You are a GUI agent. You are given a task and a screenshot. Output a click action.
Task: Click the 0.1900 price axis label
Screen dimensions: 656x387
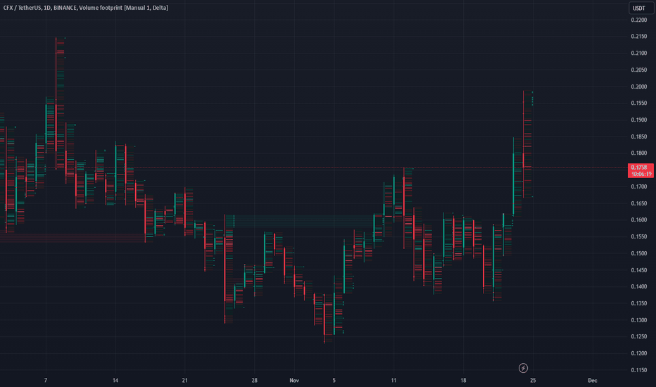(639, 120)
